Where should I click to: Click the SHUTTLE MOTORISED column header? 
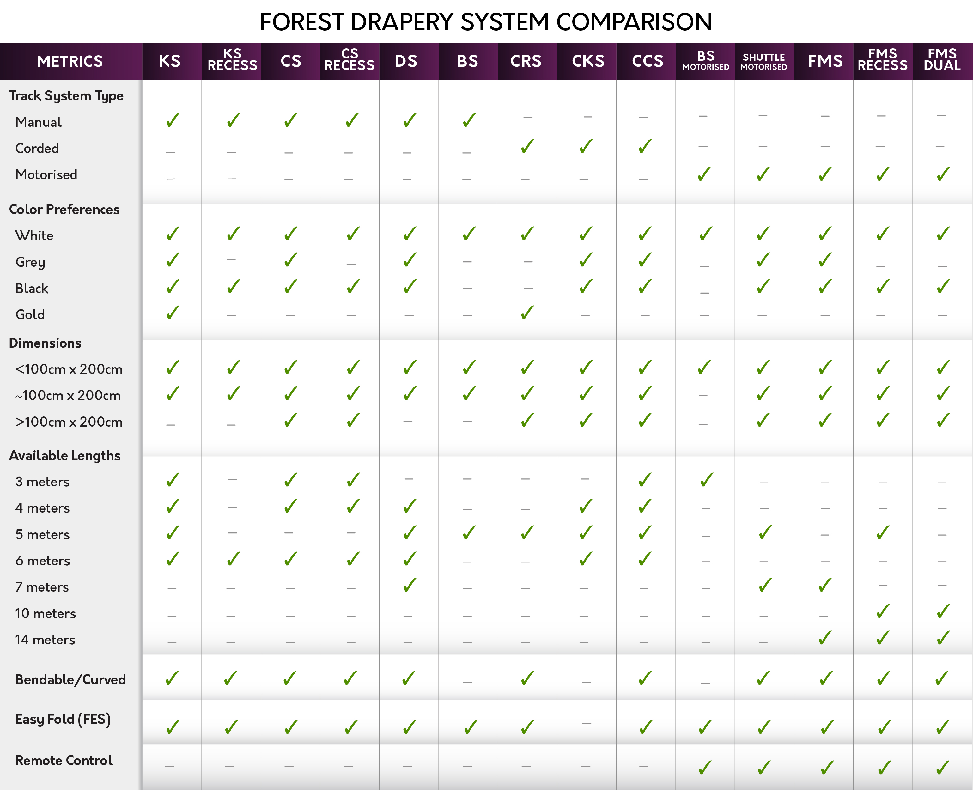coord(764,62)
